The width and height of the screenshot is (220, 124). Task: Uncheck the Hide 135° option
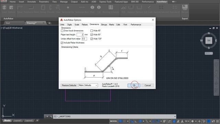92,39
